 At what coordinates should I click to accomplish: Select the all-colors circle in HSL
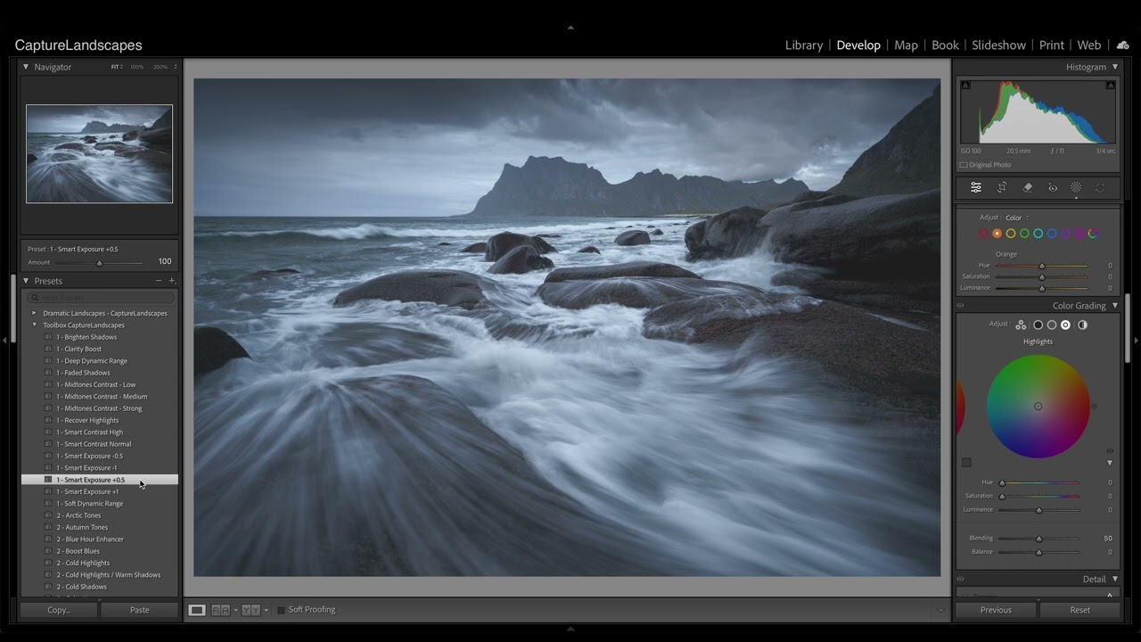coord(1093,234)
